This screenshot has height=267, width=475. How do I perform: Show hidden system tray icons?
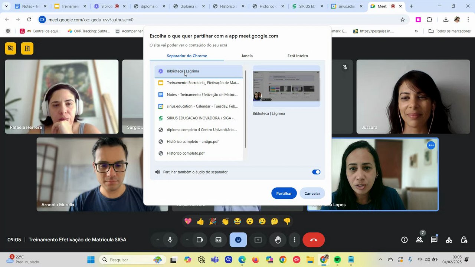coord(380,260)
